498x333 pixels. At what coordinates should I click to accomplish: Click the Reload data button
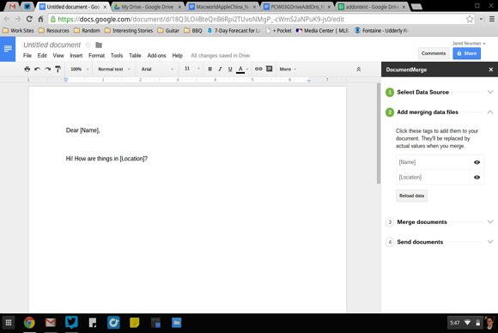[x=411, y=196]
